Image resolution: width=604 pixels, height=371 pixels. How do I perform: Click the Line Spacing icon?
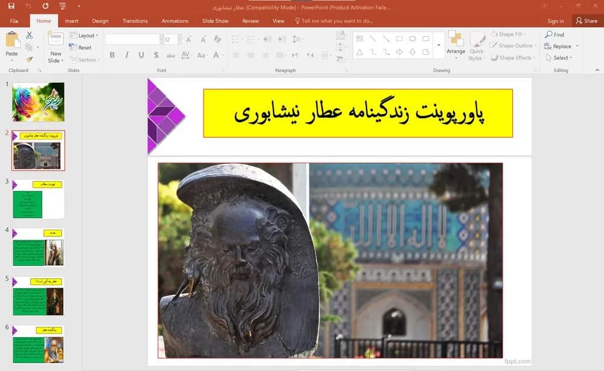pos(297,39)
